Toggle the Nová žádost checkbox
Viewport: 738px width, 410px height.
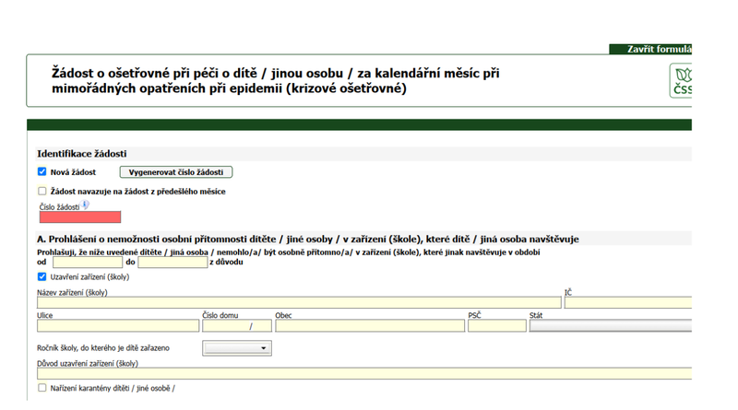pos(42,171)
